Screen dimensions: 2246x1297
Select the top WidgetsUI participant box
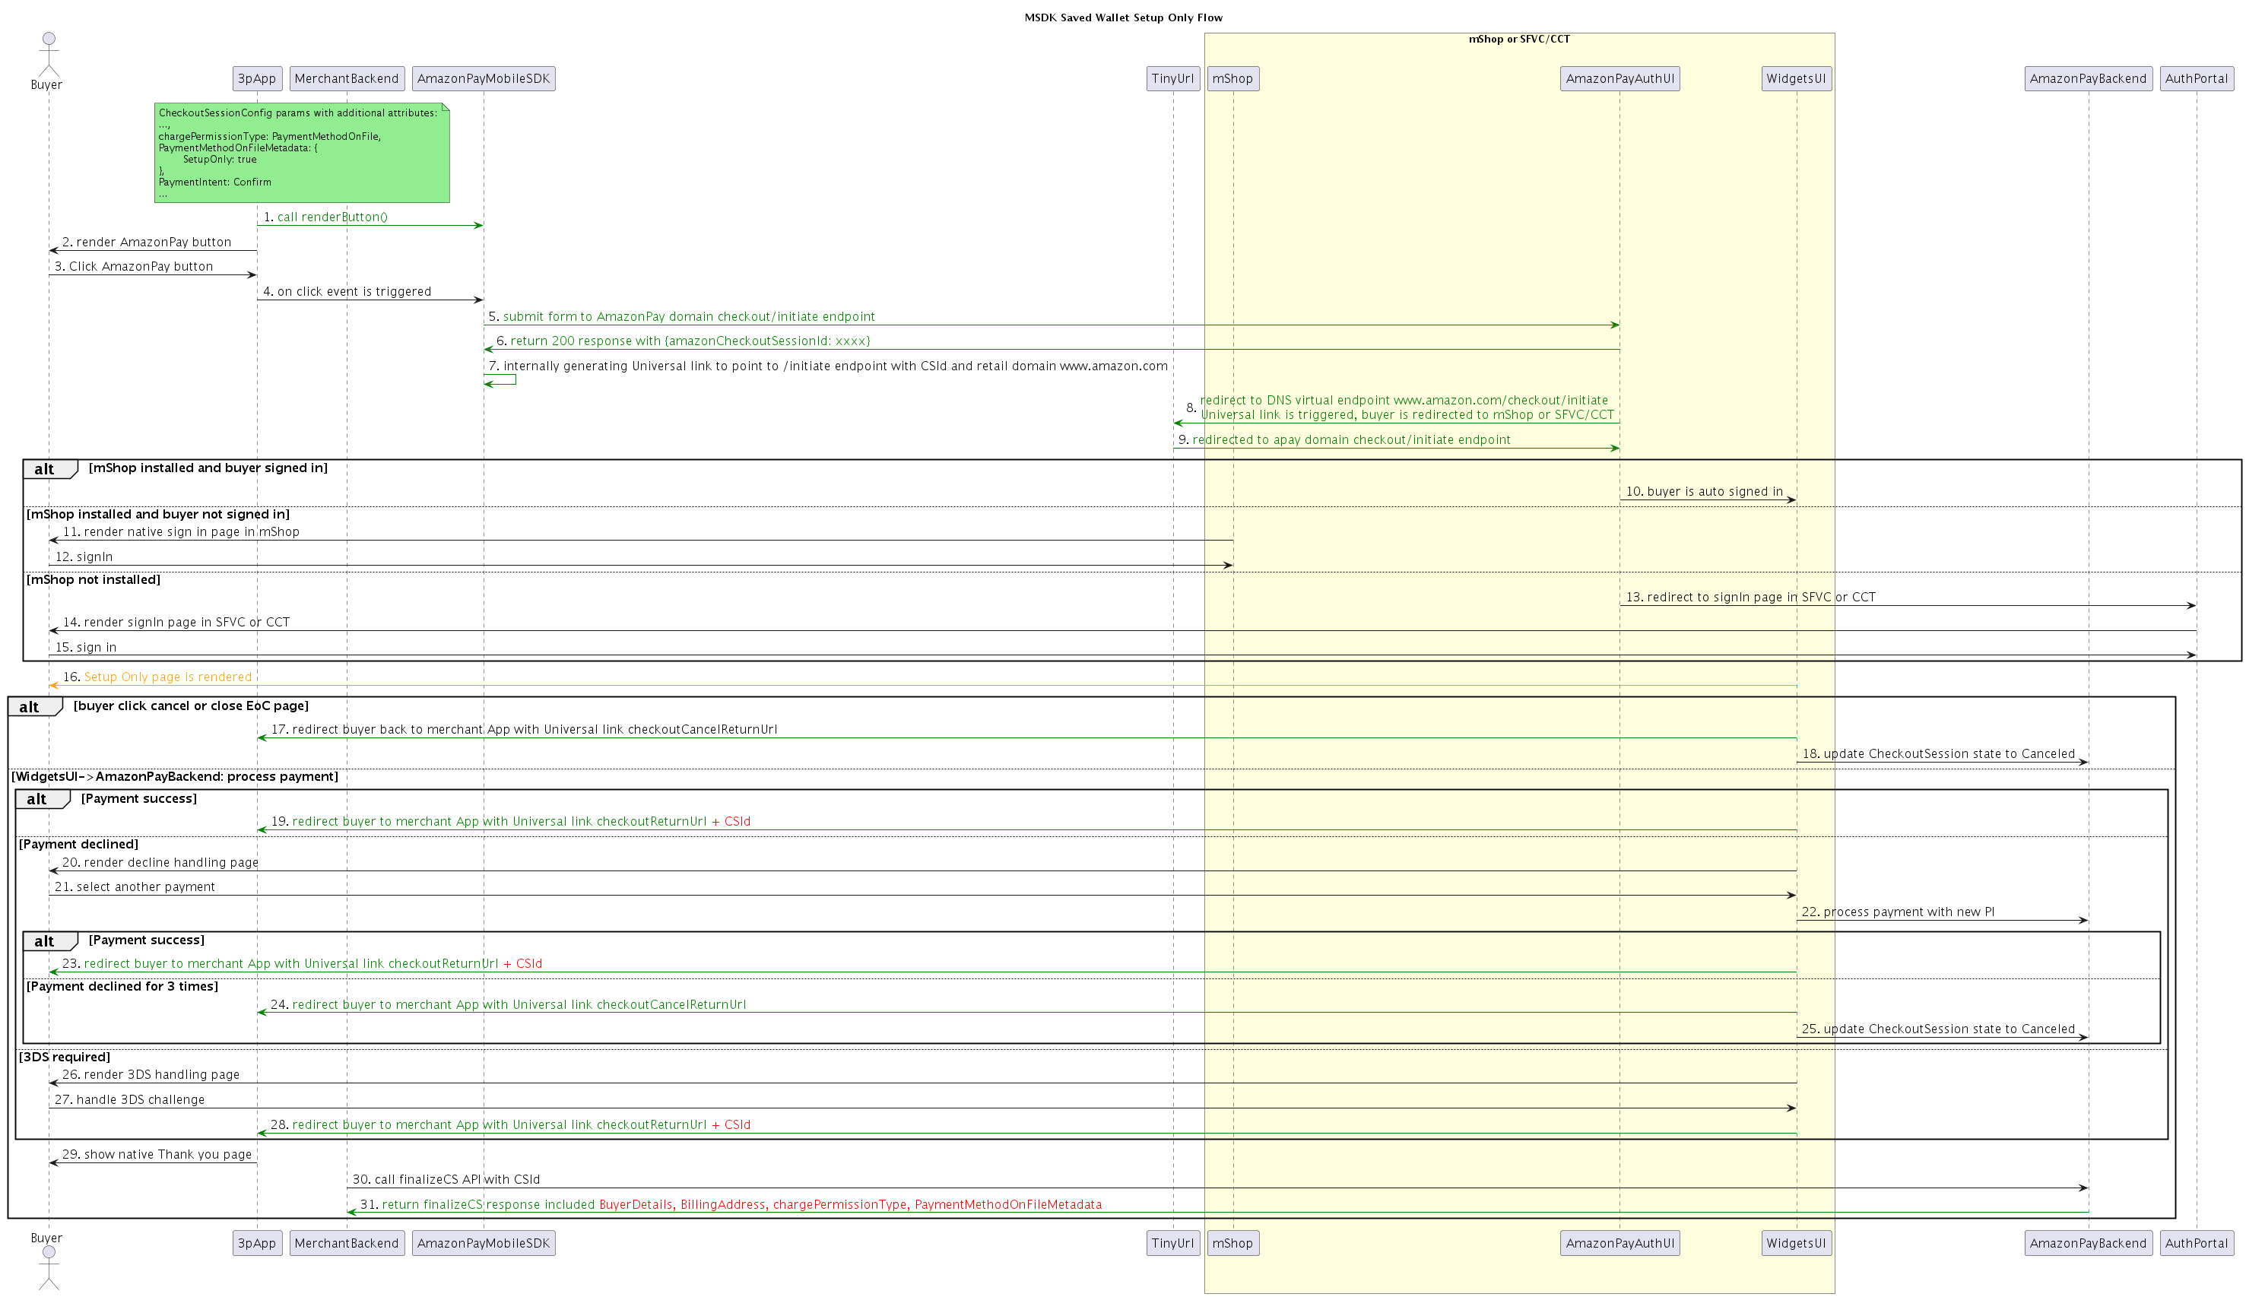coord(1796,78)
